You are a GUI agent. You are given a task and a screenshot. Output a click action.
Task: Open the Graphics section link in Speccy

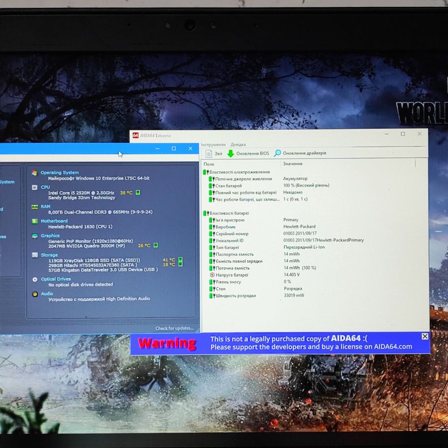coord(50,235)
